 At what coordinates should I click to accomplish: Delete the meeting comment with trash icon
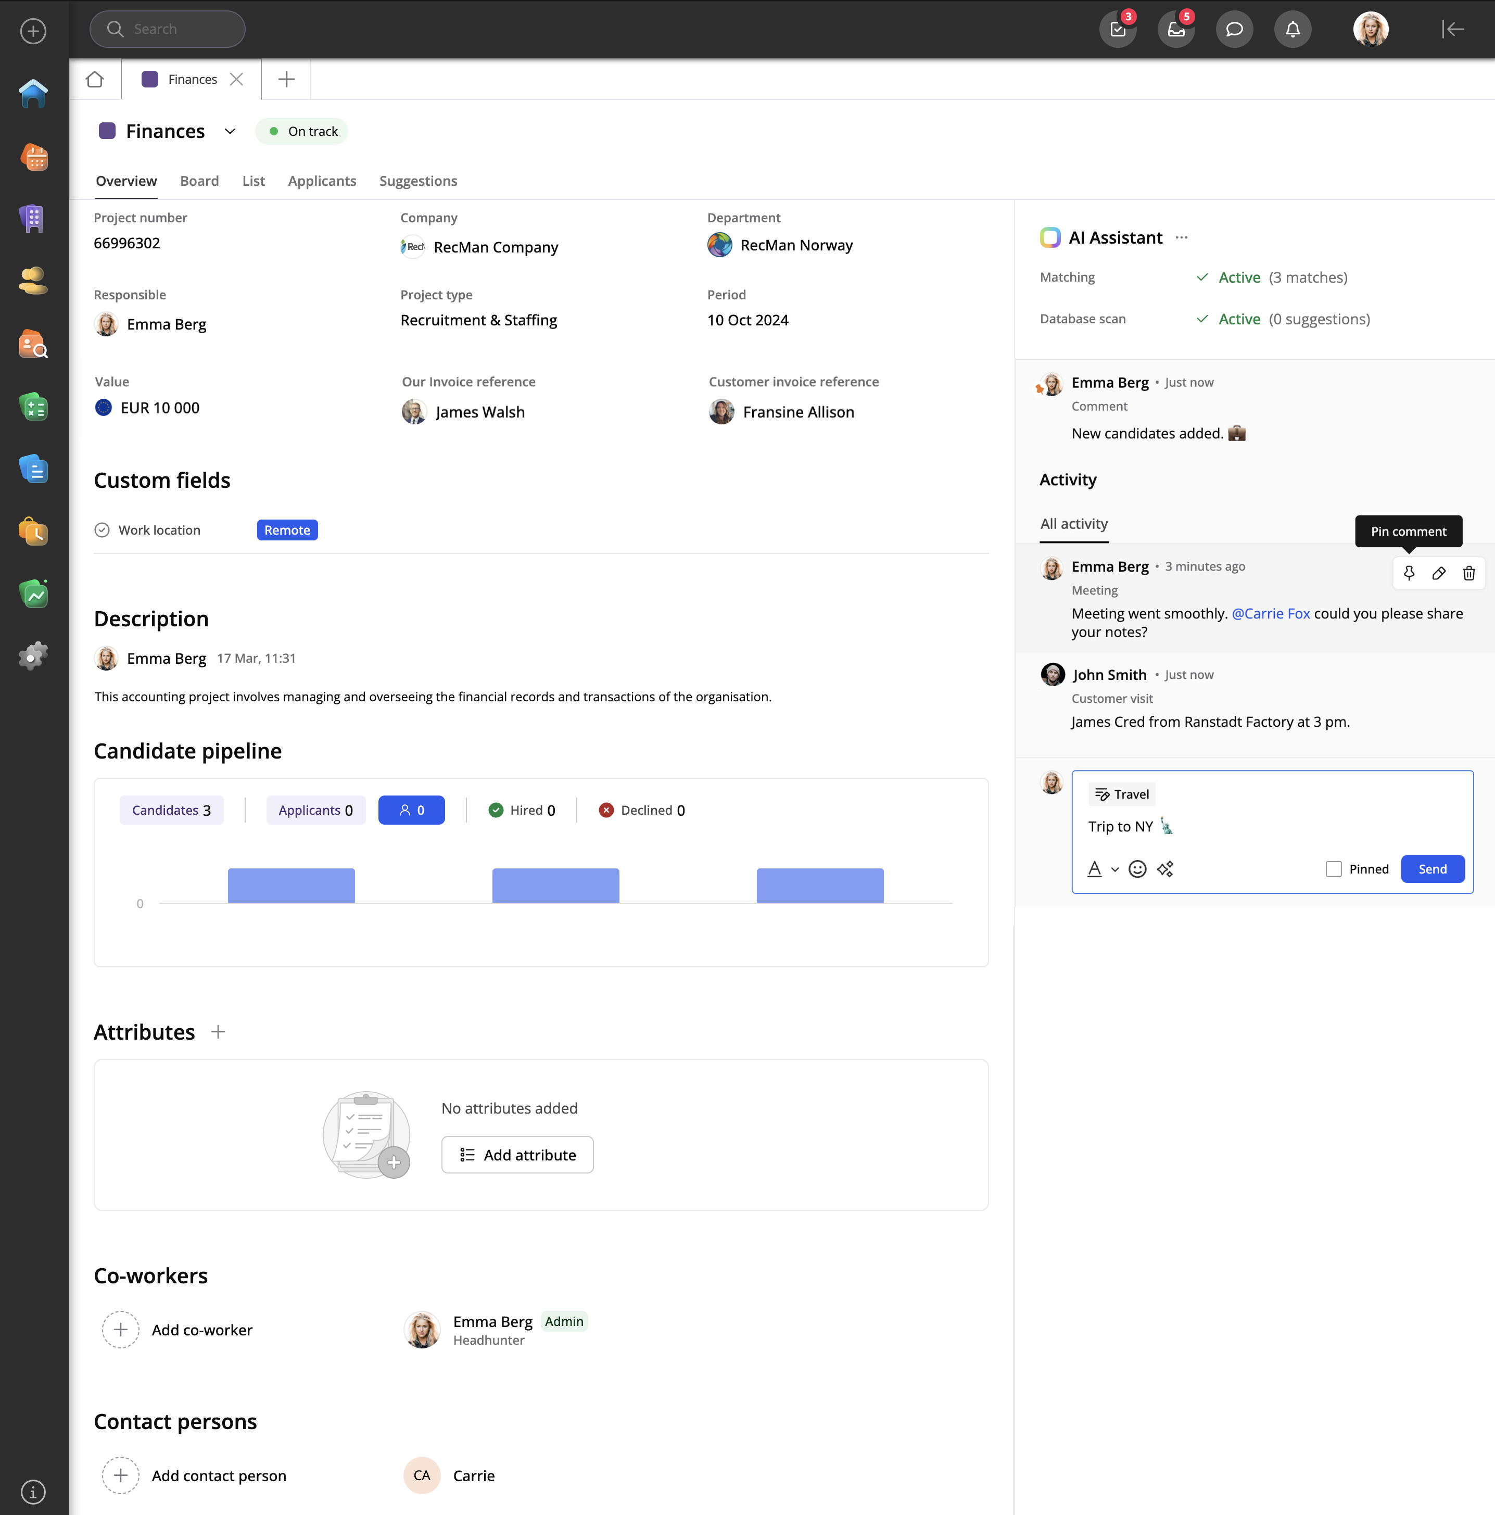1468,573
